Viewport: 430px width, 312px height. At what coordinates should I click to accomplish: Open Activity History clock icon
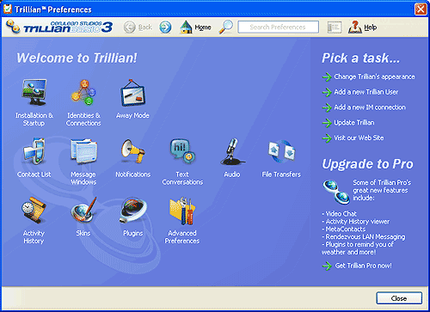(34, 211)
